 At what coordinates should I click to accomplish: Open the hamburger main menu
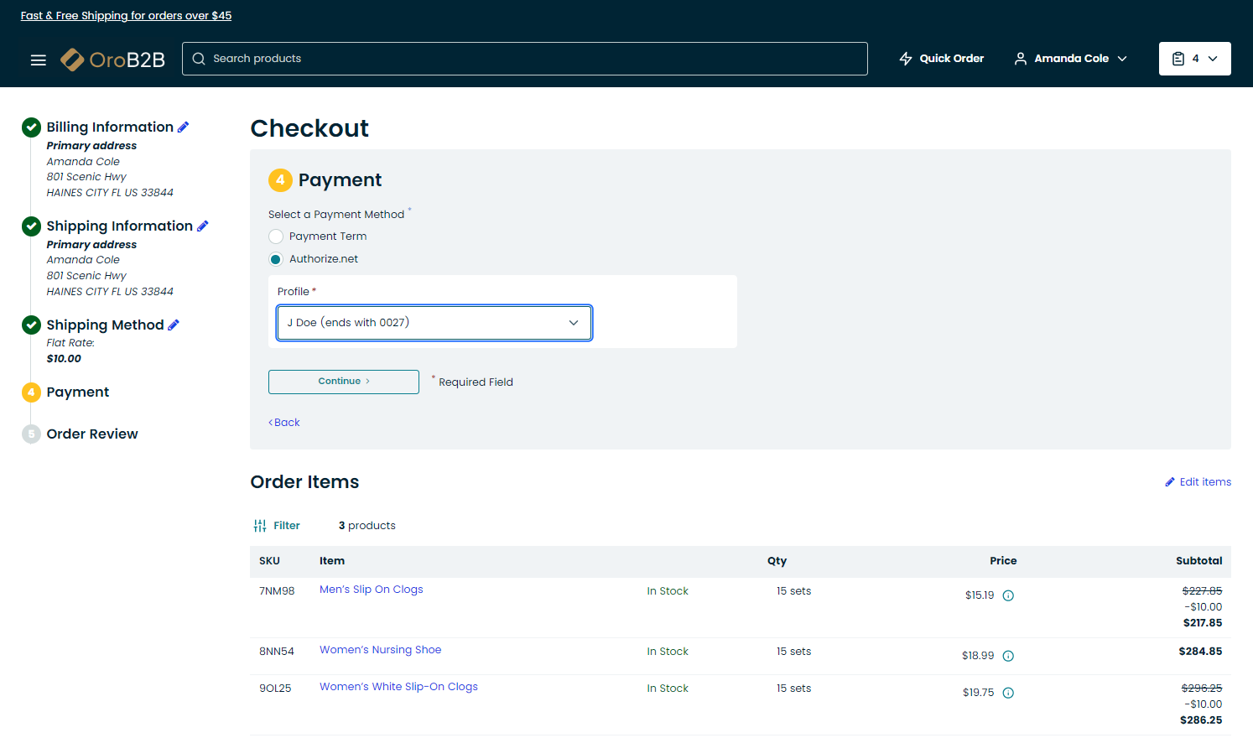[x=39, y=60]
